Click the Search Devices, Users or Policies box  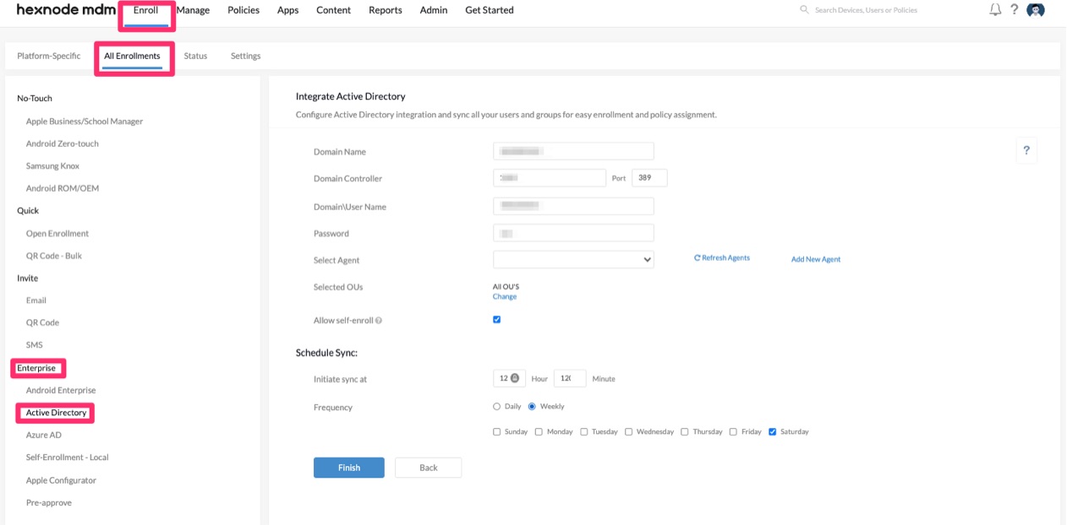[866, 10]
